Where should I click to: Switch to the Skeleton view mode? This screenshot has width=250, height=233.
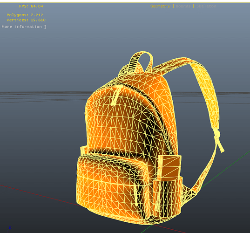(206, 6)
